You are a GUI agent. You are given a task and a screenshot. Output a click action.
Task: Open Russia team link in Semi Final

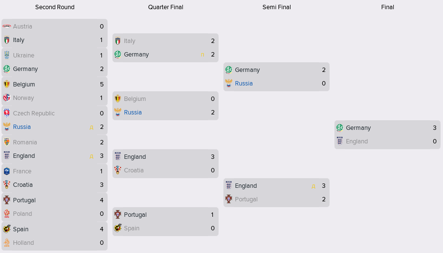coord(244,84)
